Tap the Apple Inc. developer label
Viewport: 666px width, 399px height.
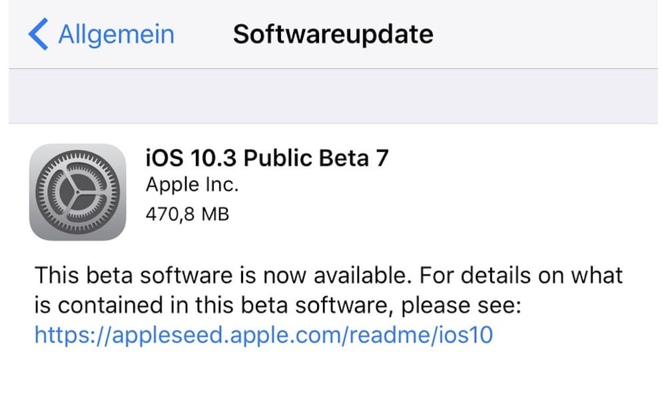tap(192, 185)
